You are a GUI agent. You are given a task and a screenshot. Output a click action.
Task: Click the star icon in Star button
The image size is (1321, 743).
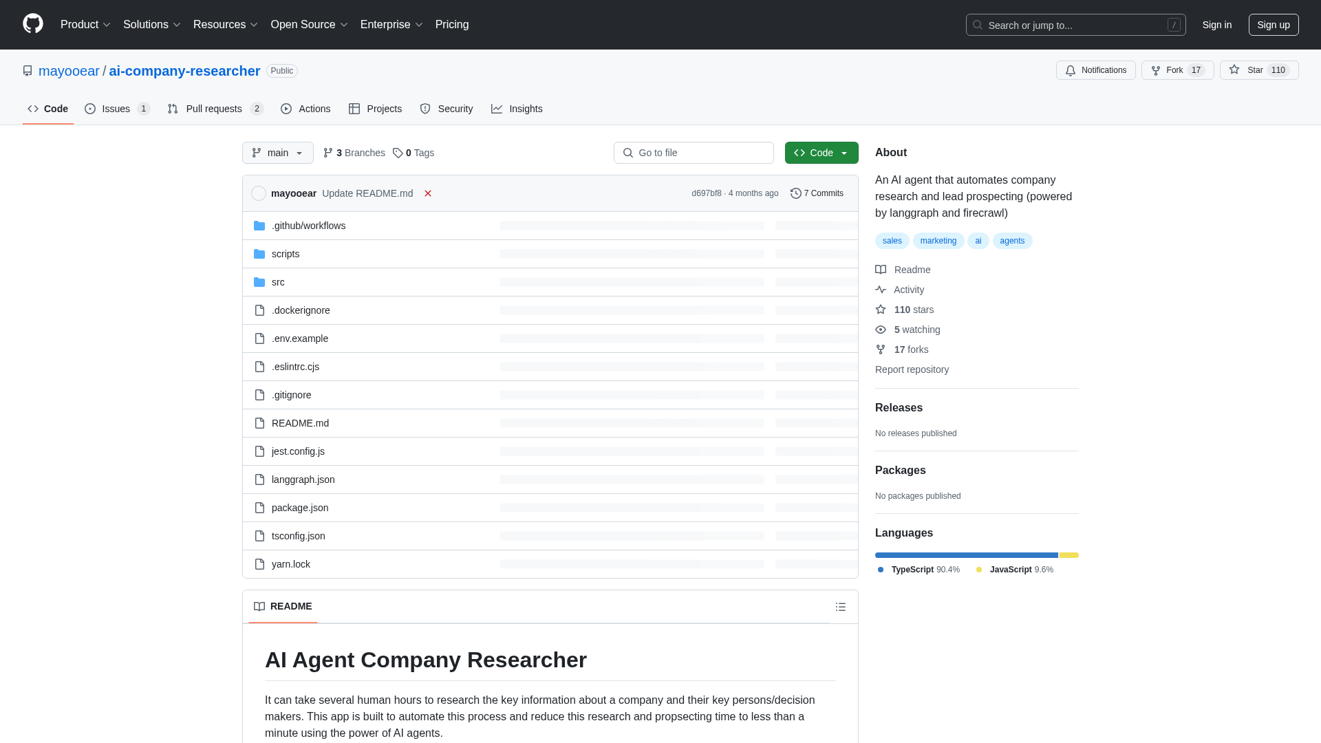(1234, 70)
